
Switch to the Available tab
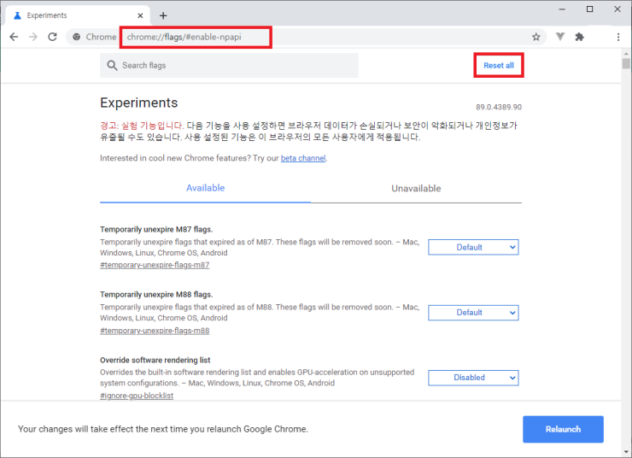point(205,188)
